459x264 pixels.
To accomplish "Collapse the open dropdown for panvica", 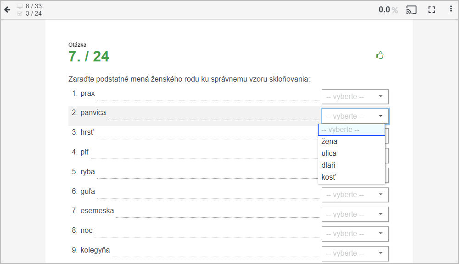I will pyautogui.click(x=355, y=116).
